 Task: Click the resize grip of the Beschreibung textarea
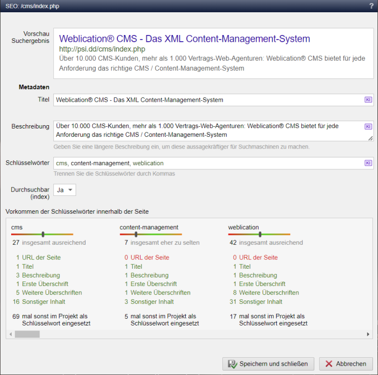[x=371, y=139]
